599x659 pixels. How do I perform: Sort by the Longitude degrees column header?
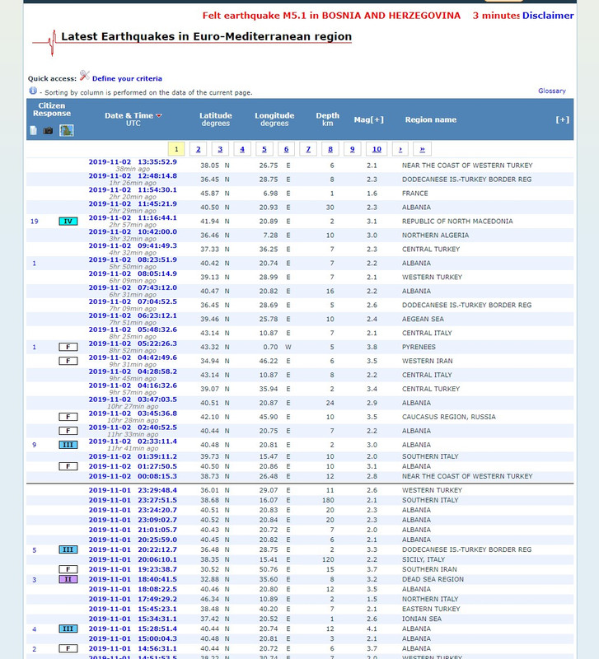pyautogui.click(x=274, y=119)
